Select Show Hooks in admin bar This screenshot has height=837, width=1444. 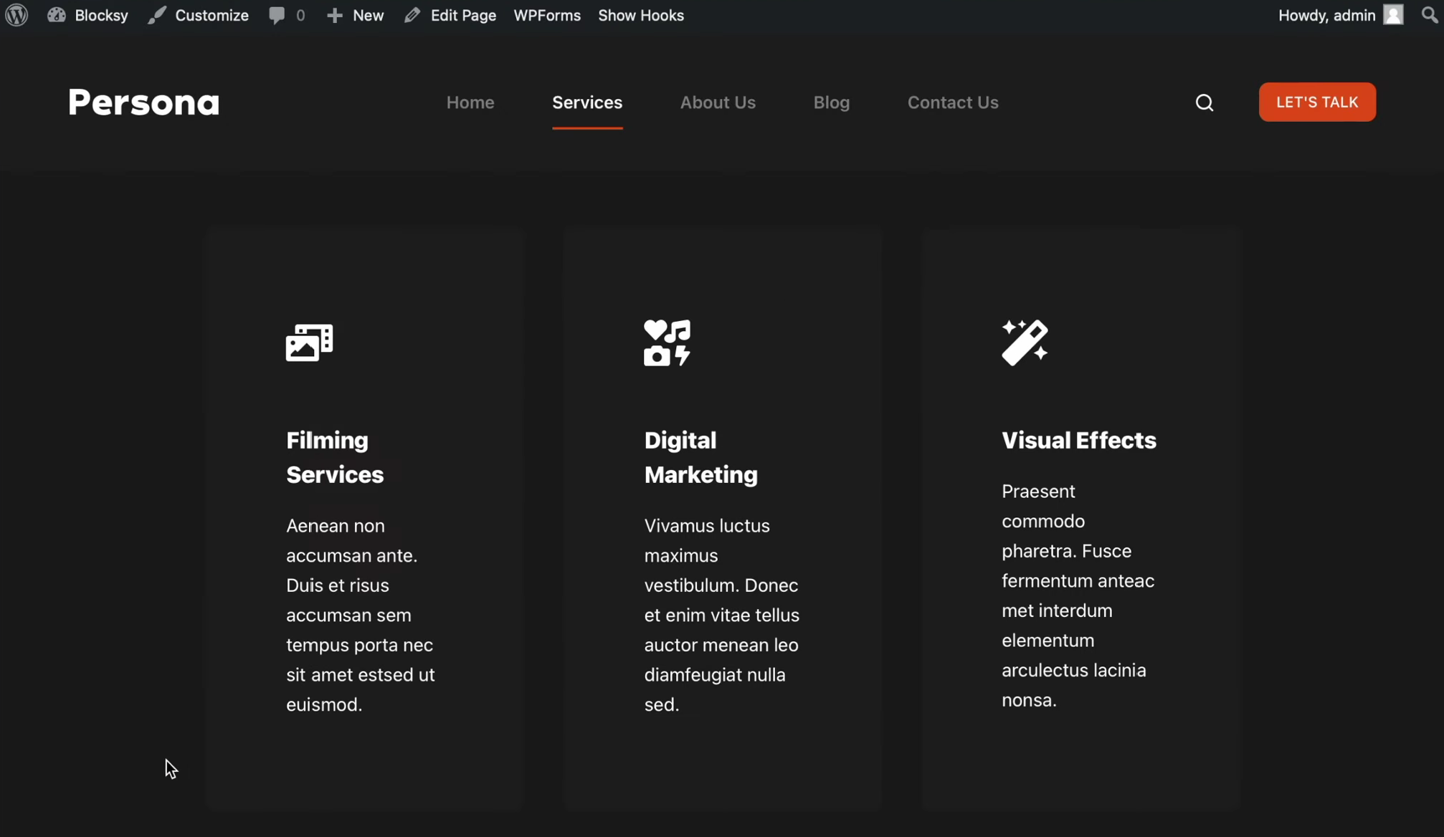coord(640,15)
